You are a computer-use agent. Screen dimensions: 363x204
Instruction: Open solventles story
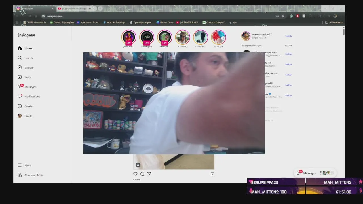[x=200, y=37]
